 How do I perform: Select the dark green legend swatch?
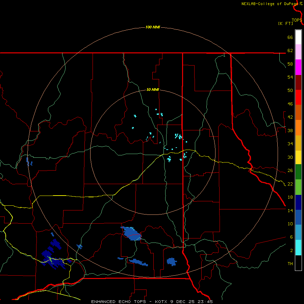click(298, 172)
